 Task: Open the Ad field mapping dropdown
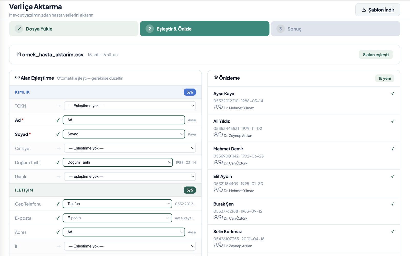point(124,120)
